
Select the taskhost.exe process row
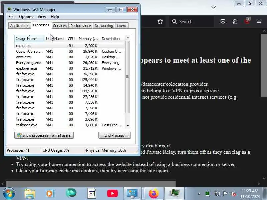point(69,125)
